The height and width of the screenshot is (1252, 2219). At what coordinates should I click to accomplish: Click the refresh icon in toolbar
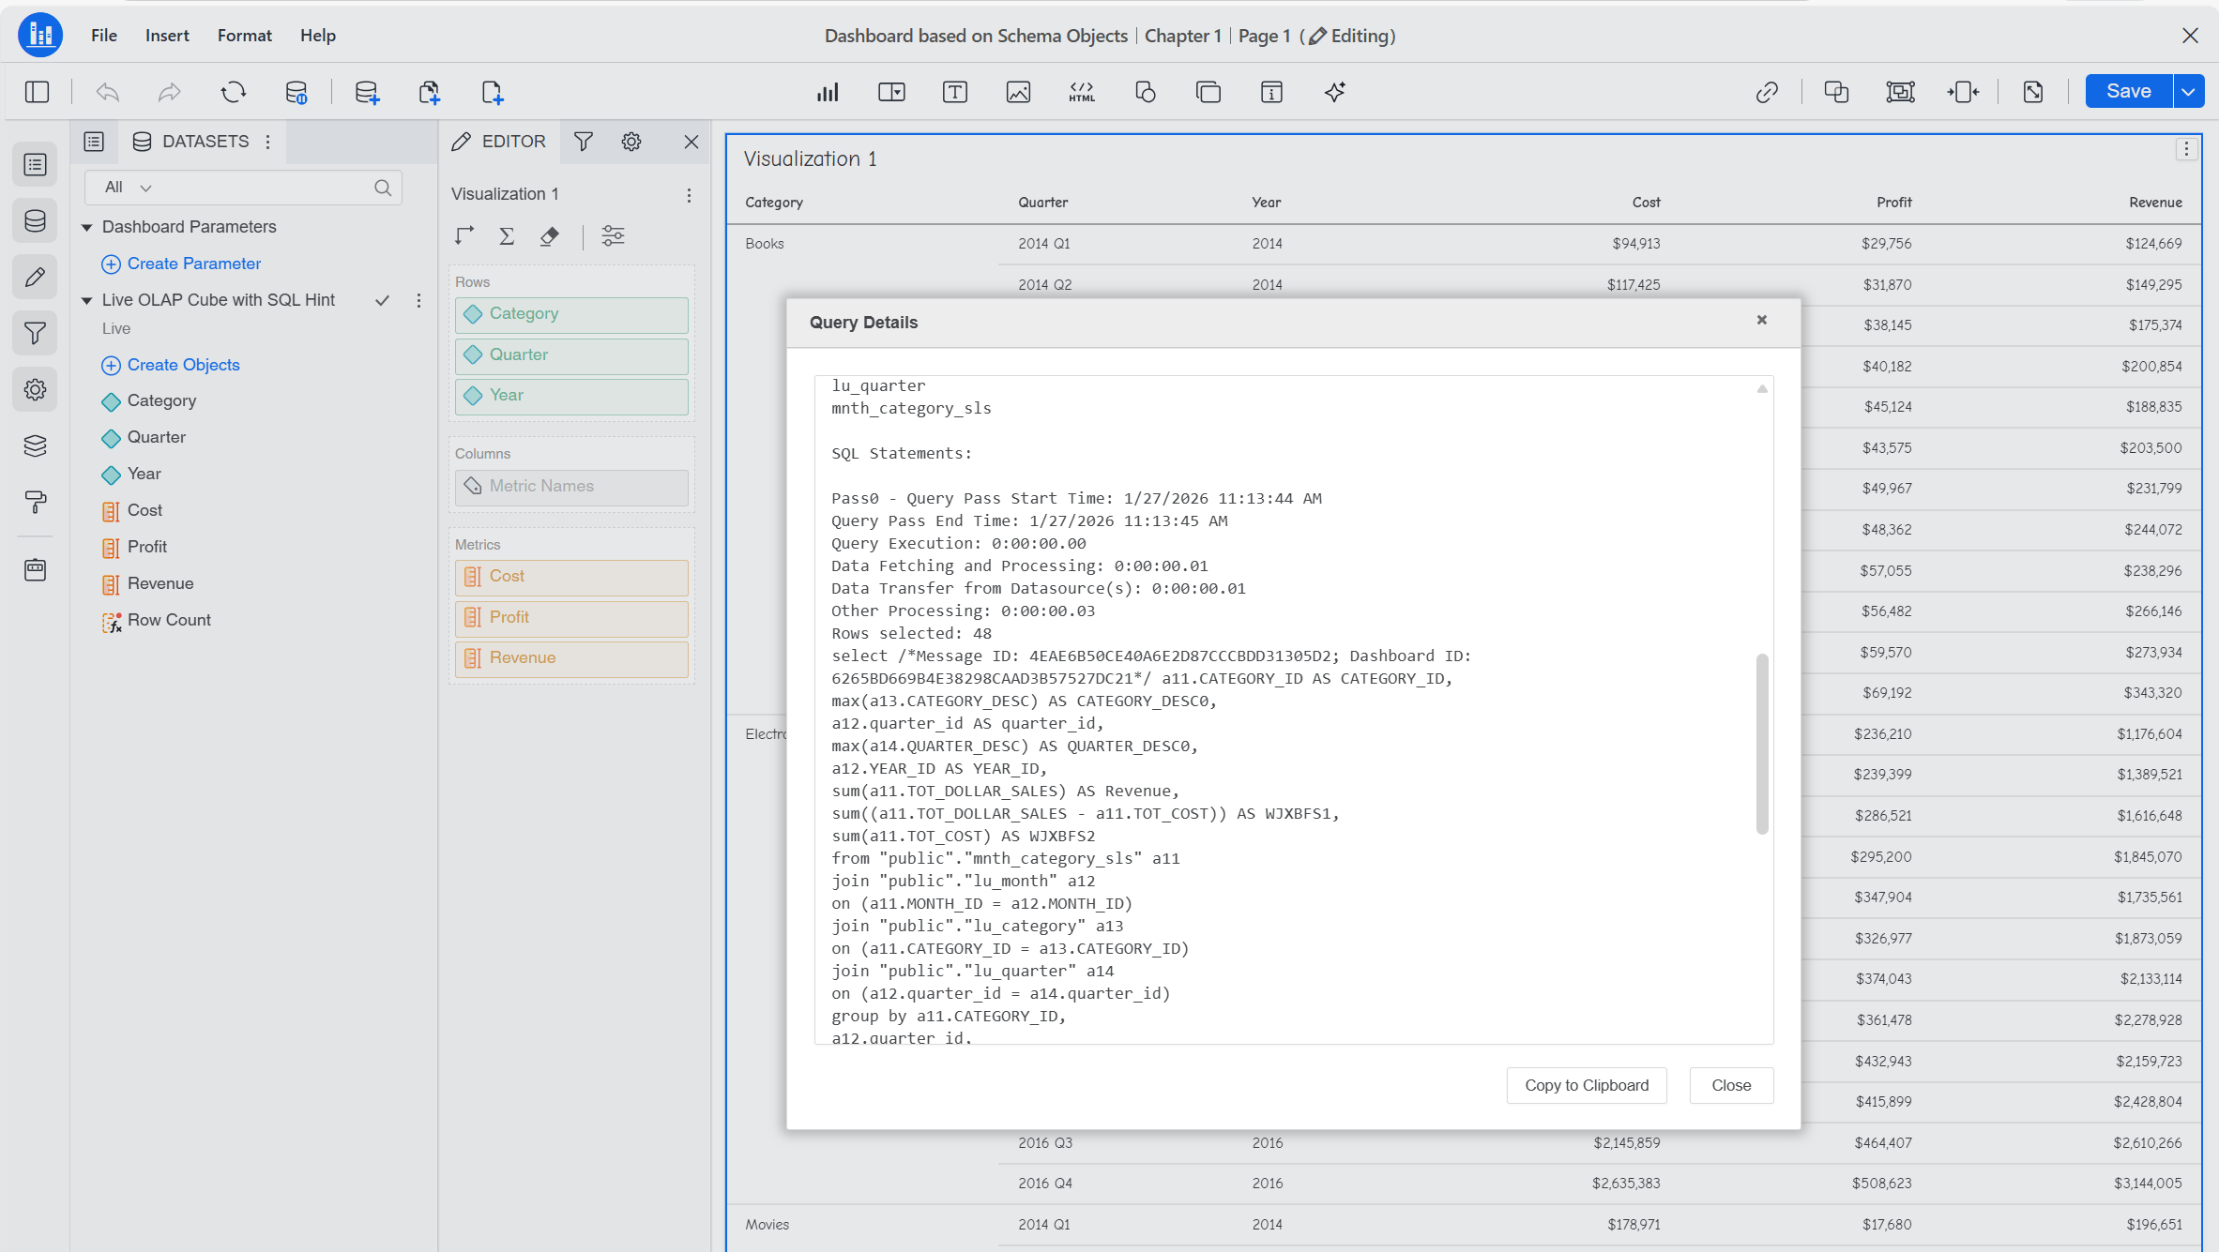click(233, 92)
